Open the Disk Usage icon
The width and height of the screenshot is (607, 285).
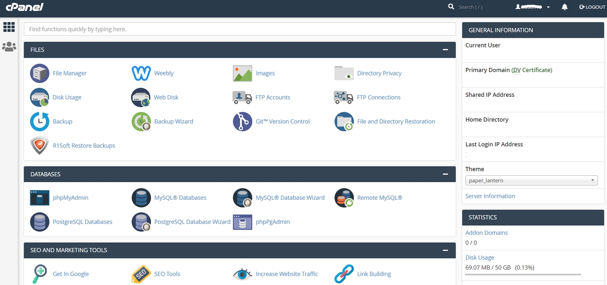(x=40, y=97)
